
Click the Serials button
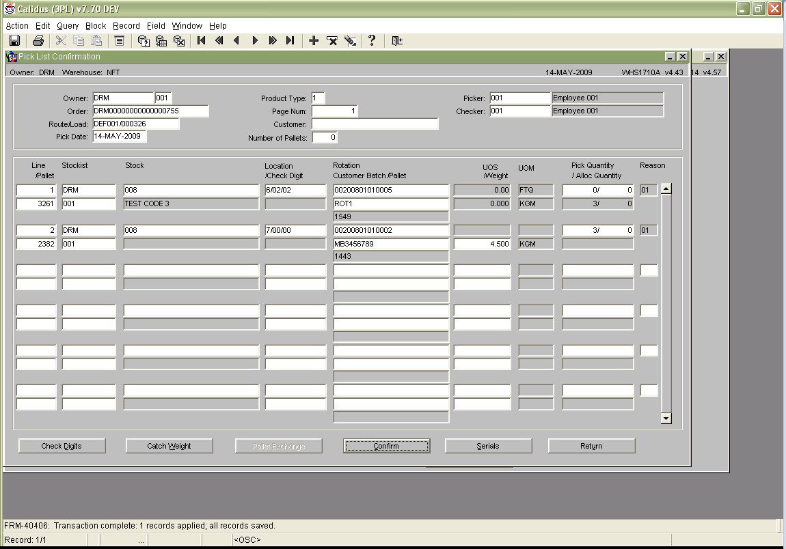488,446
